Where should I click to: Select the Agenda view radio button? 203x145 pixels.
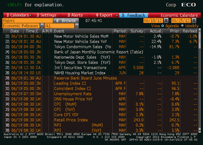163,26
